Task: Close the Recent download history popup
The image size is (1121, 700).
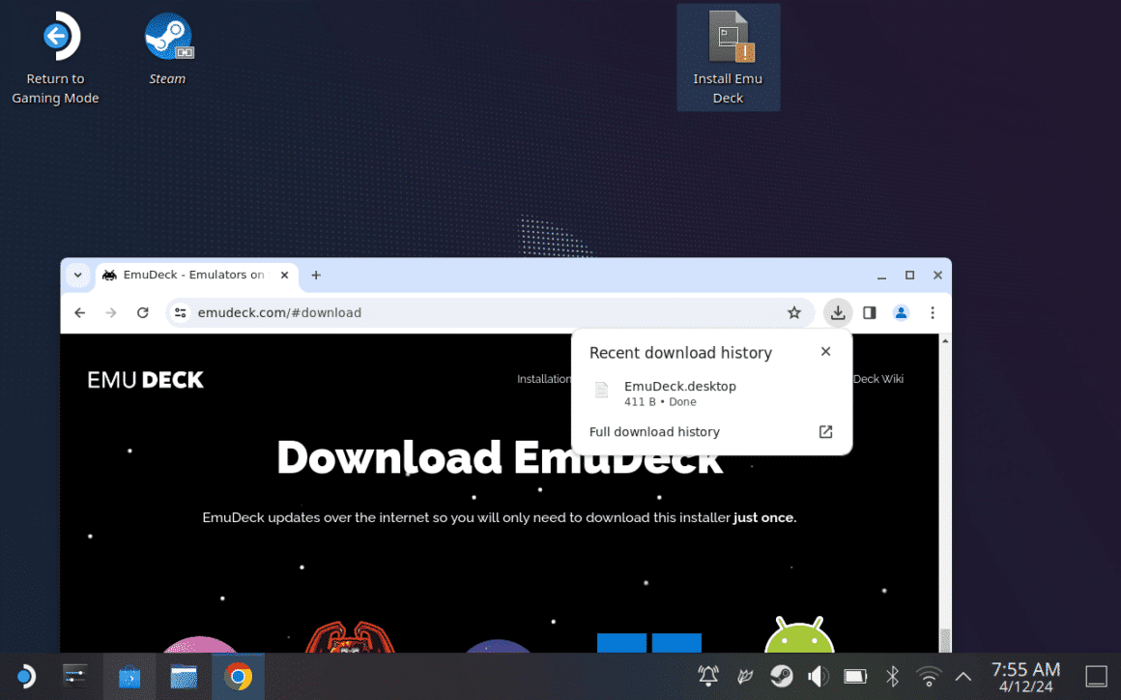Action: (825, 352)
